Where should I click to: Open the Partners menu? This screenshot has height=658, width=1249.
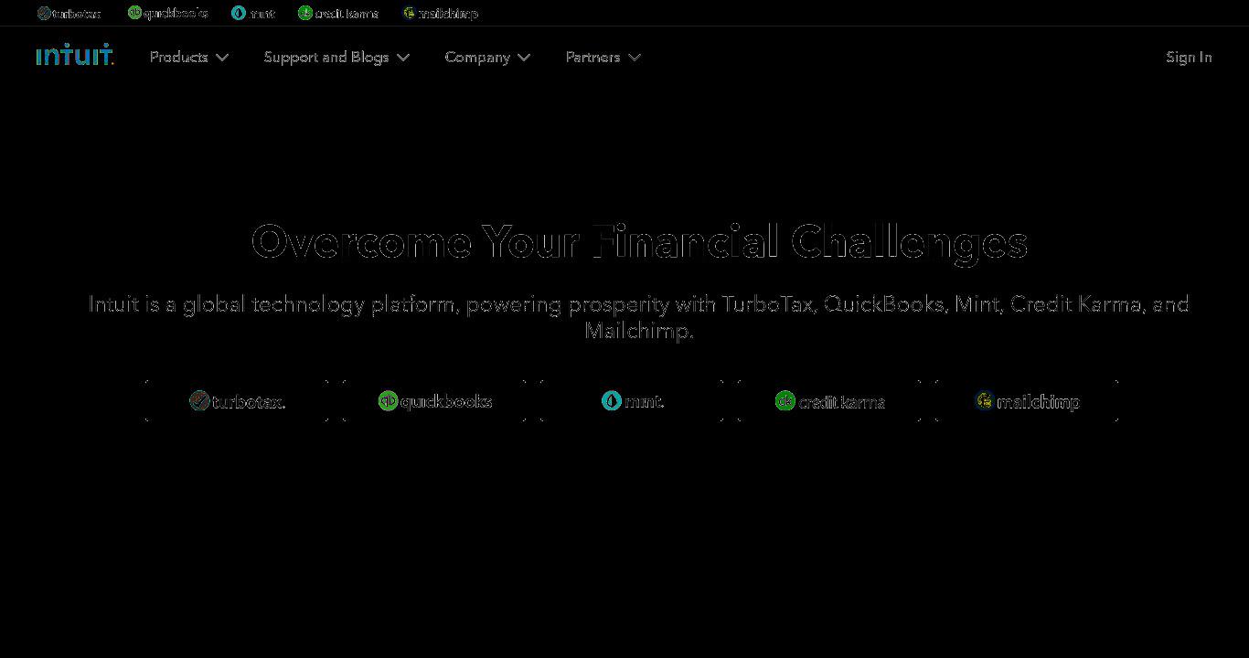[x=603, y=57]
